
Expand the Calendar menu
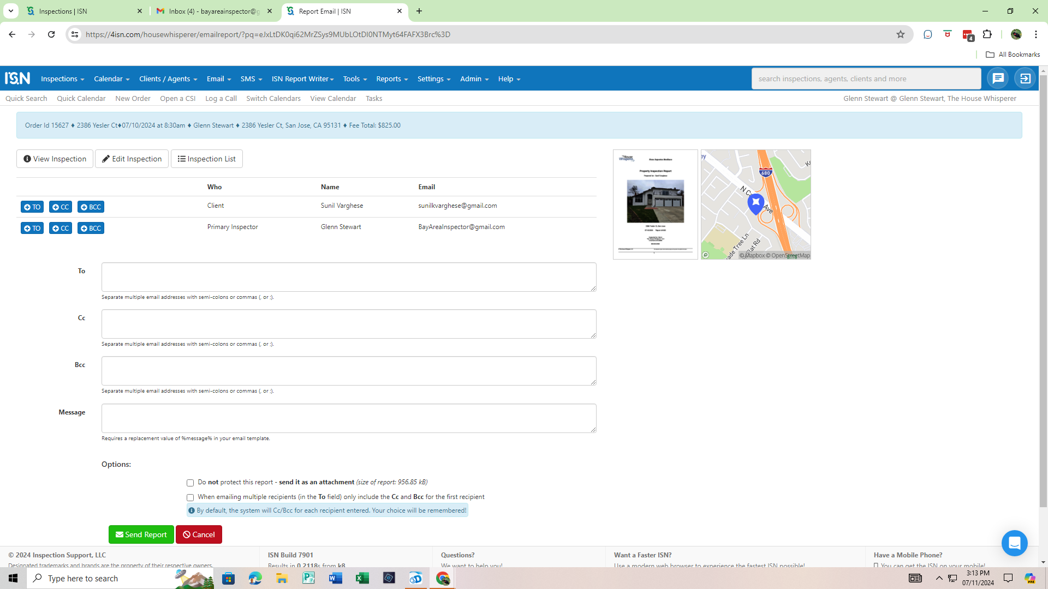click(x=111, y=79)
